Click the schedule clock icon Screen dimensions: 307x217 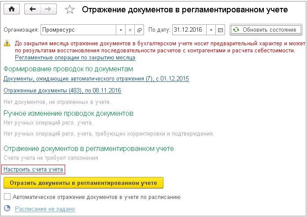click(7, 208)
